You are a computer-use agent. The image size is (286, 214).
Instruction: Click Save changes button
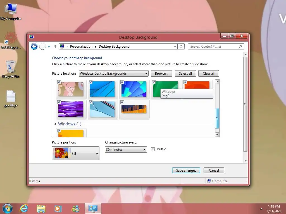coord(186,170)
